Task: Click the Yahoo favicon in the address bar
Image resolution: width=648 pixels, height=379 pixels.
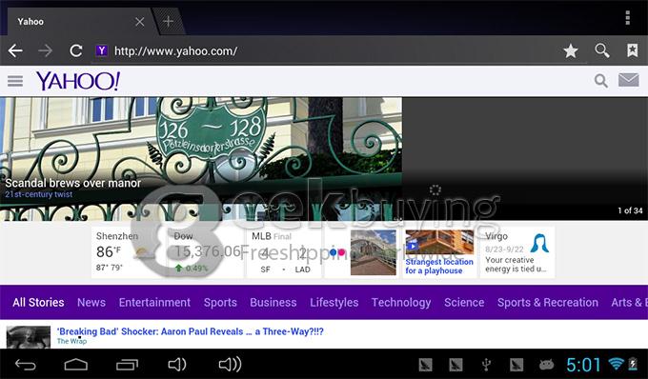Action: (x=101, y=50)
